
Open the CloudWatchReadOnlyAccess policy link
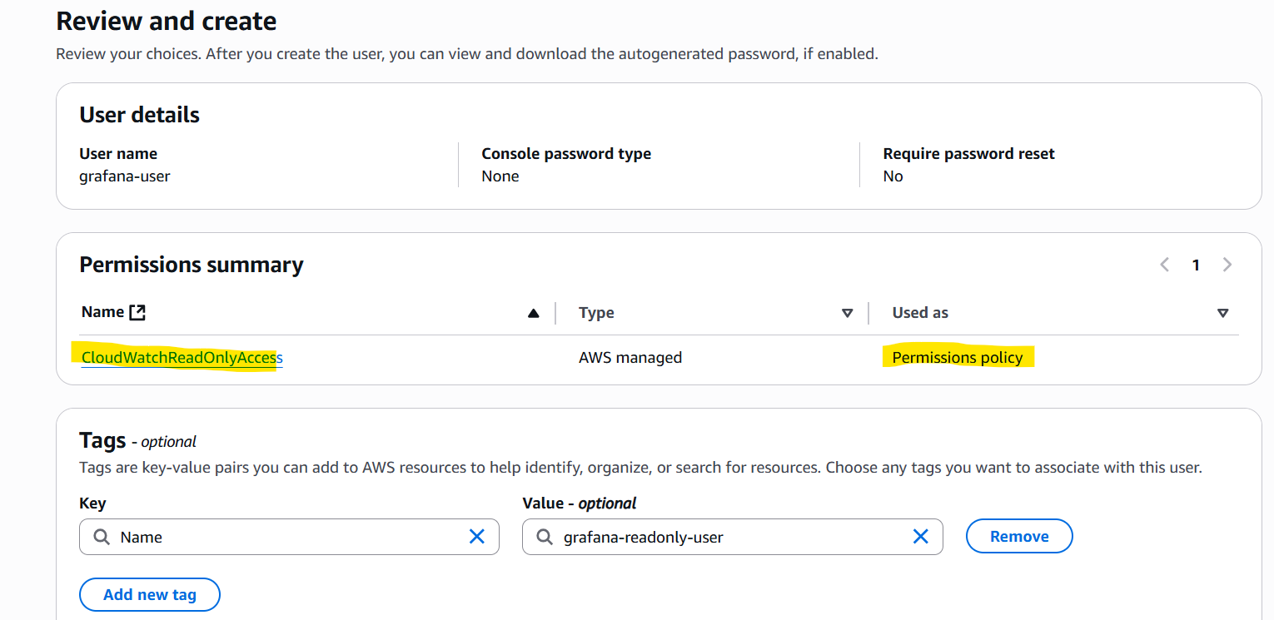pyautogui.click(x=182, y=357)
